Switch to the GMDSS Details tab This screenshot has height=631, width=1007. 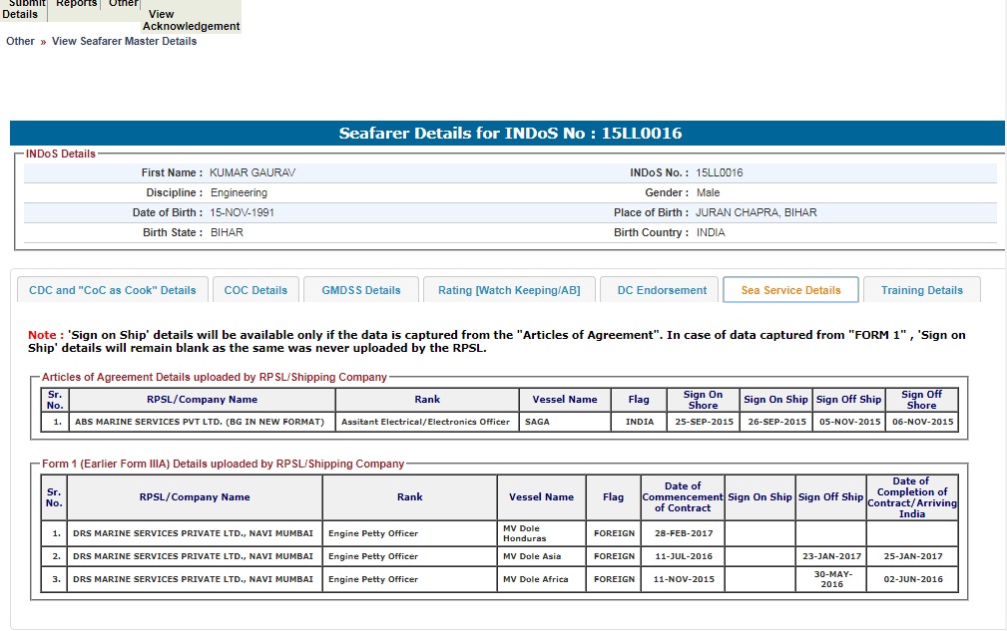(x=360, y=290)
